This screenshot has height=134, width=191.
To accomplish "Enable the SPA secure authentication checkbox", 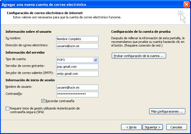I will (7, 108).
